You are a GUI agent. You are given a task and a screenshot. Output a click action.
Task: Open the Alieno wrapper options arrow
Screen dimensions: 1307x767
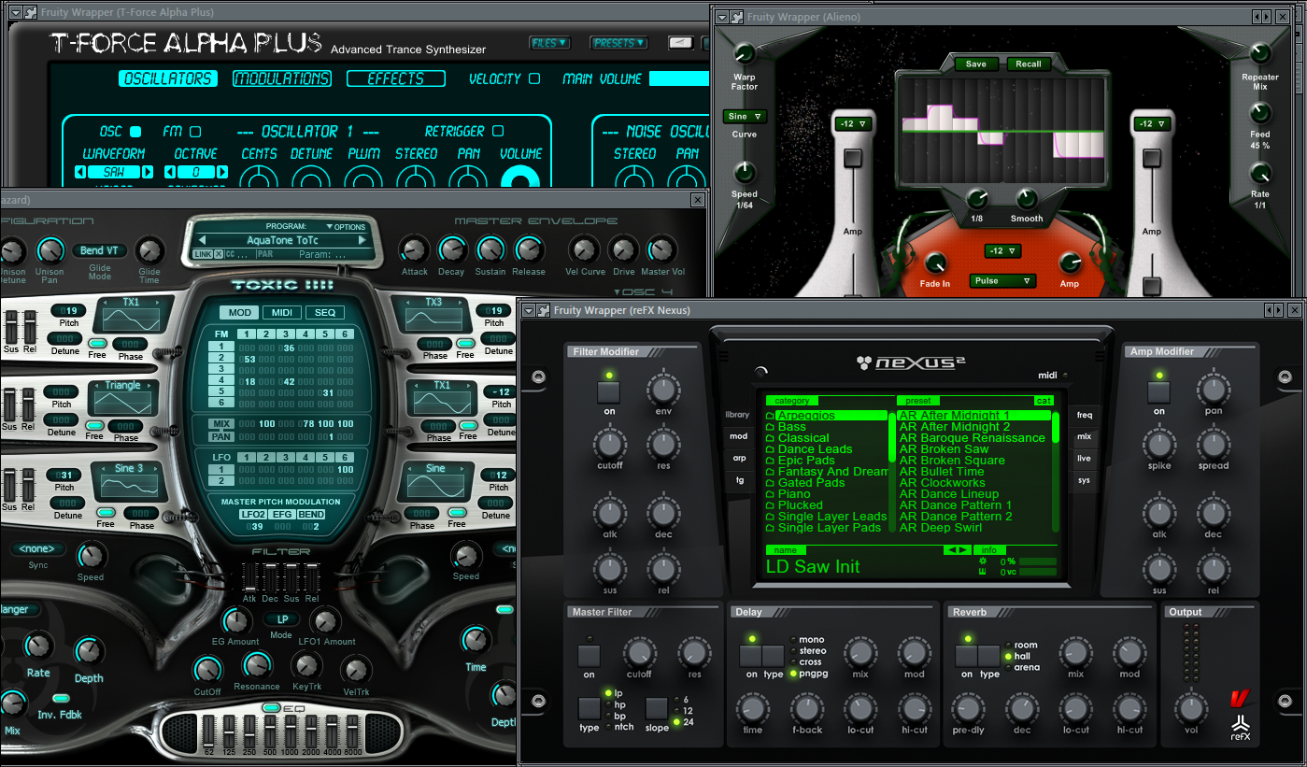[722, 17]
